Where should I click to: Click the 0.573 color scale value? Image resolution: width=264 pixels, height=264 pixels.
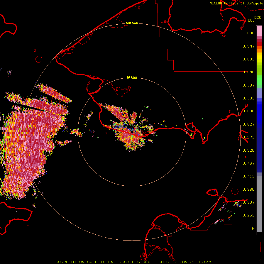[x=248, y=137]
